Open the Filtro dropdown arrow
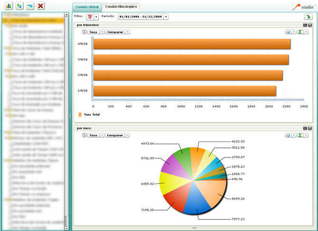 [x=96, y=17]
